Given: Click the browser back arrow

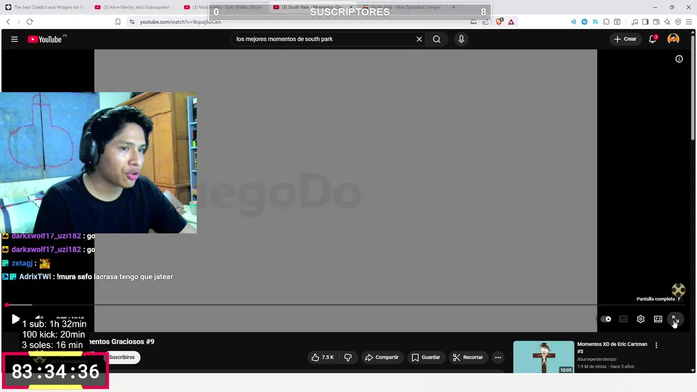Looking at the screenshot, I should coord(8,22).
